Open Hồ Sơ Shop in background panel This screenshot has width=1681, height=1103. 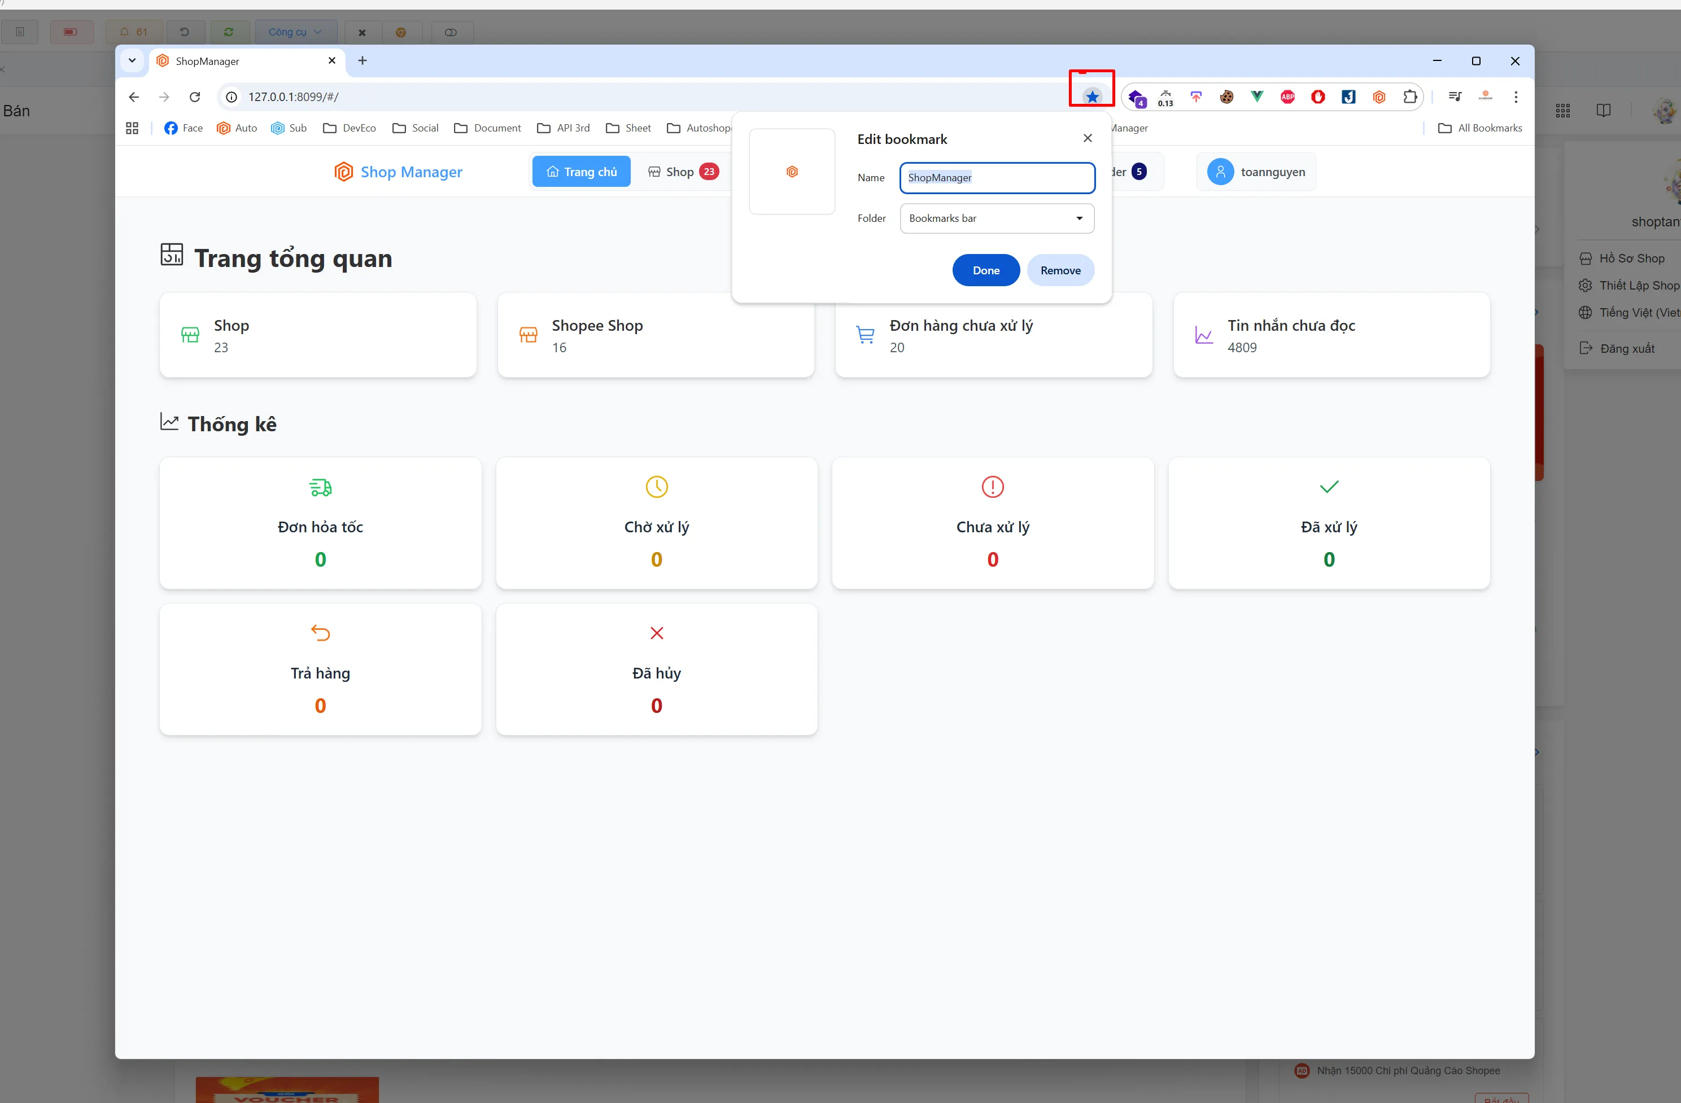1622,259
